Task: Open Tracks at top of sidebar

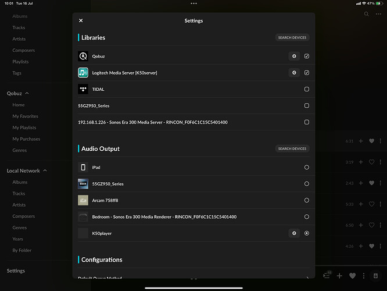Action: pyautogui.click(x=19, y=27)
